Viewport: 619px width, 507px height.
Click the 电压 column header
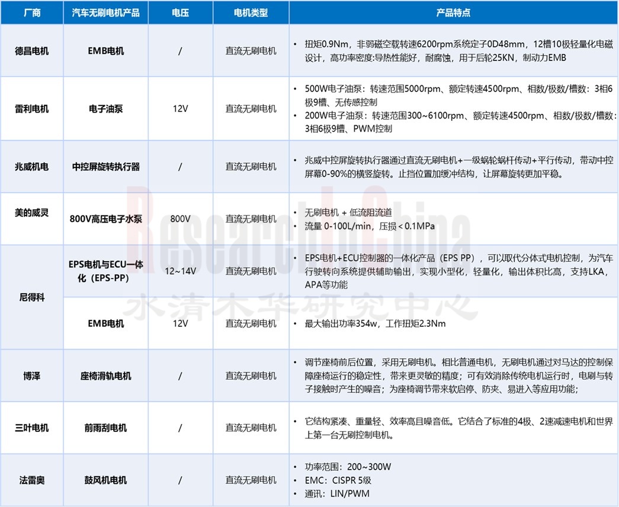180,12
